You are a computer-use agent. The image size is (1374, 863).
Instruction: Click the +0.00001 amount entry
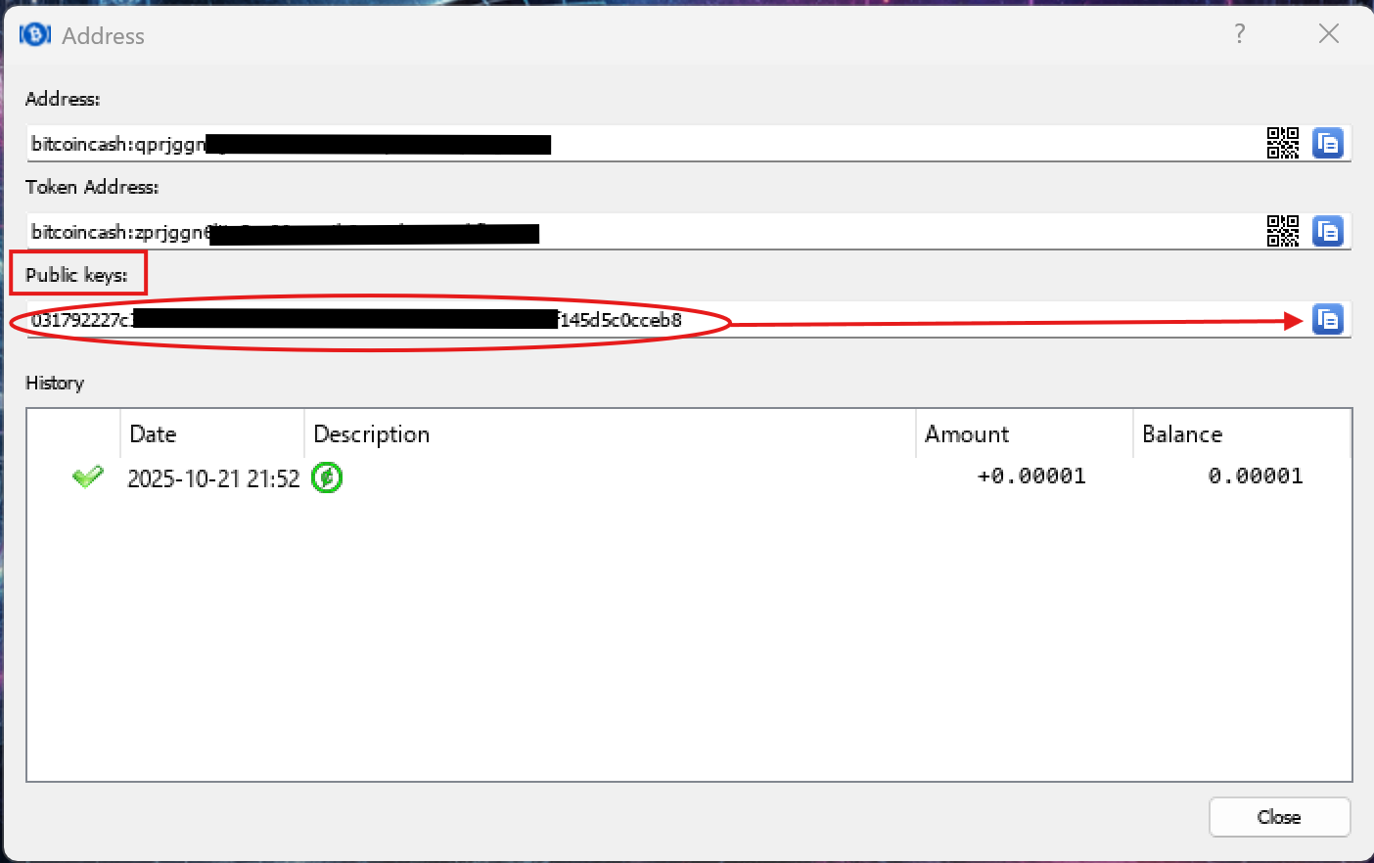tap(1031, 476)
